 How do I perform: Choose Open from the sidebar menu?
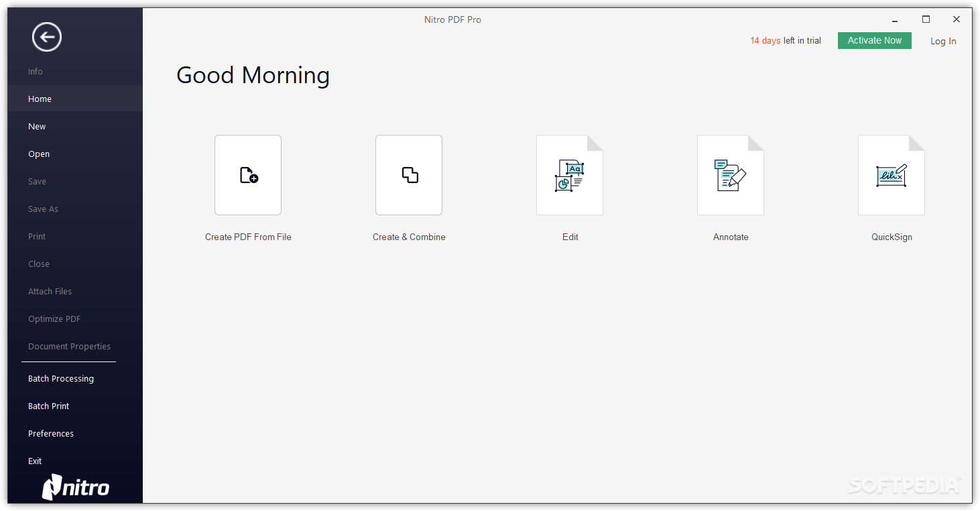pos(75,154)
